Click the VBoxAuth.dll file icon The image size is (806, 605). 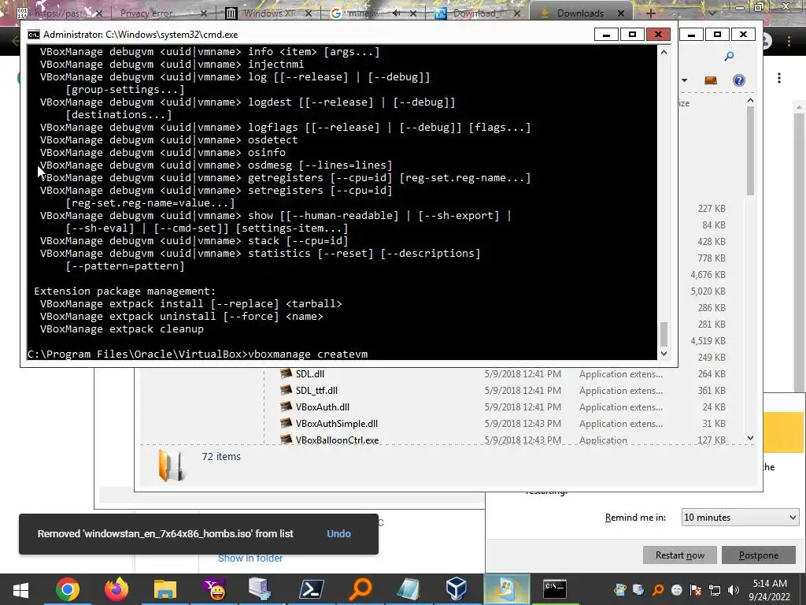point(287,406)
